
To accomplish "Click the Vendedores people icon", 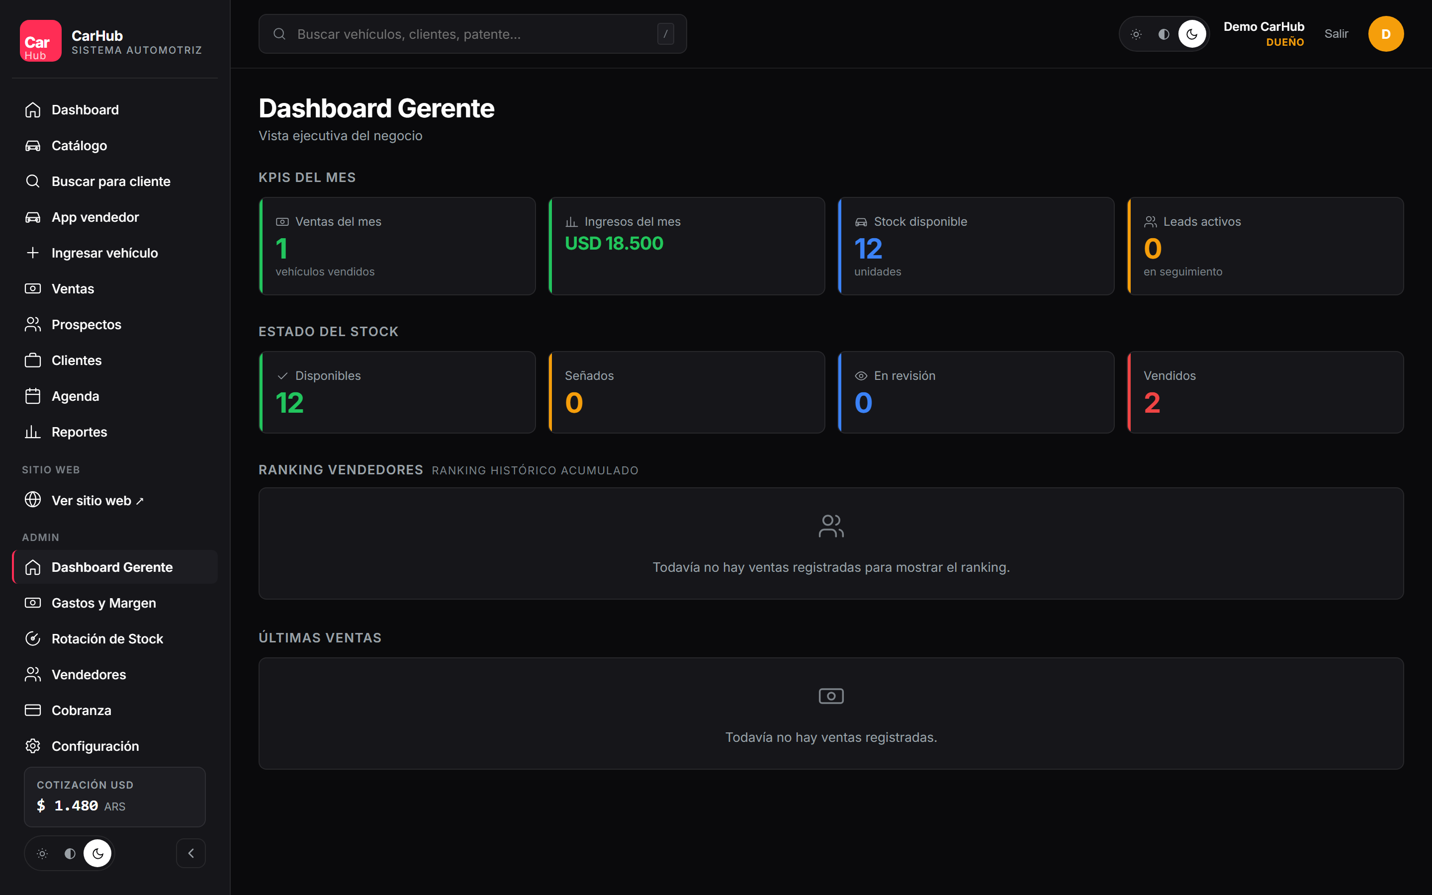I will click(32, 674).
